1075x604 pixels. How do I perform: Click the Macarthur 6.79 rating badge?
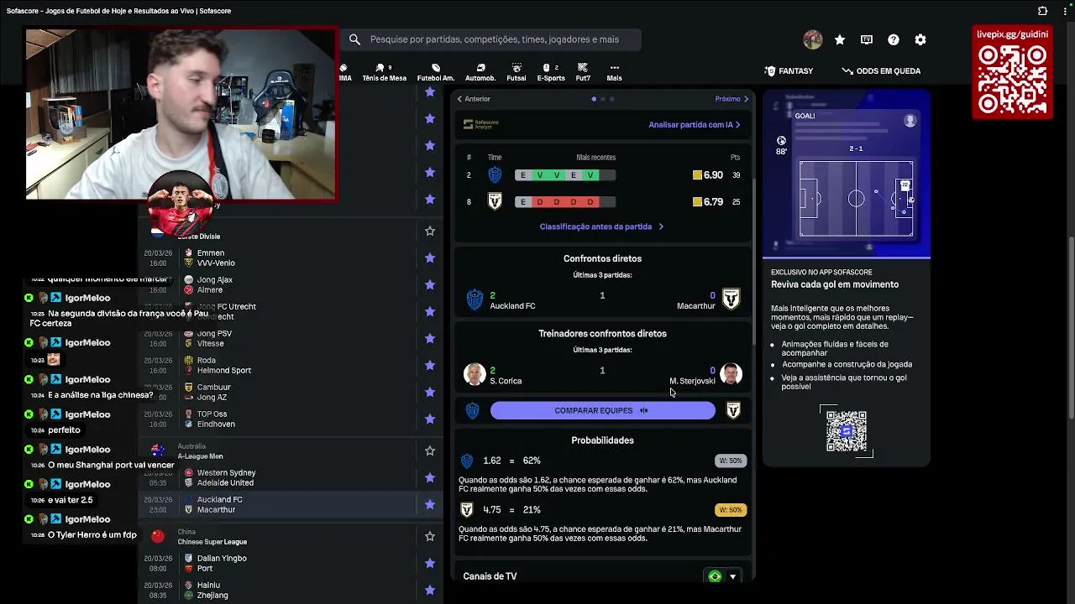coord(708,201)
